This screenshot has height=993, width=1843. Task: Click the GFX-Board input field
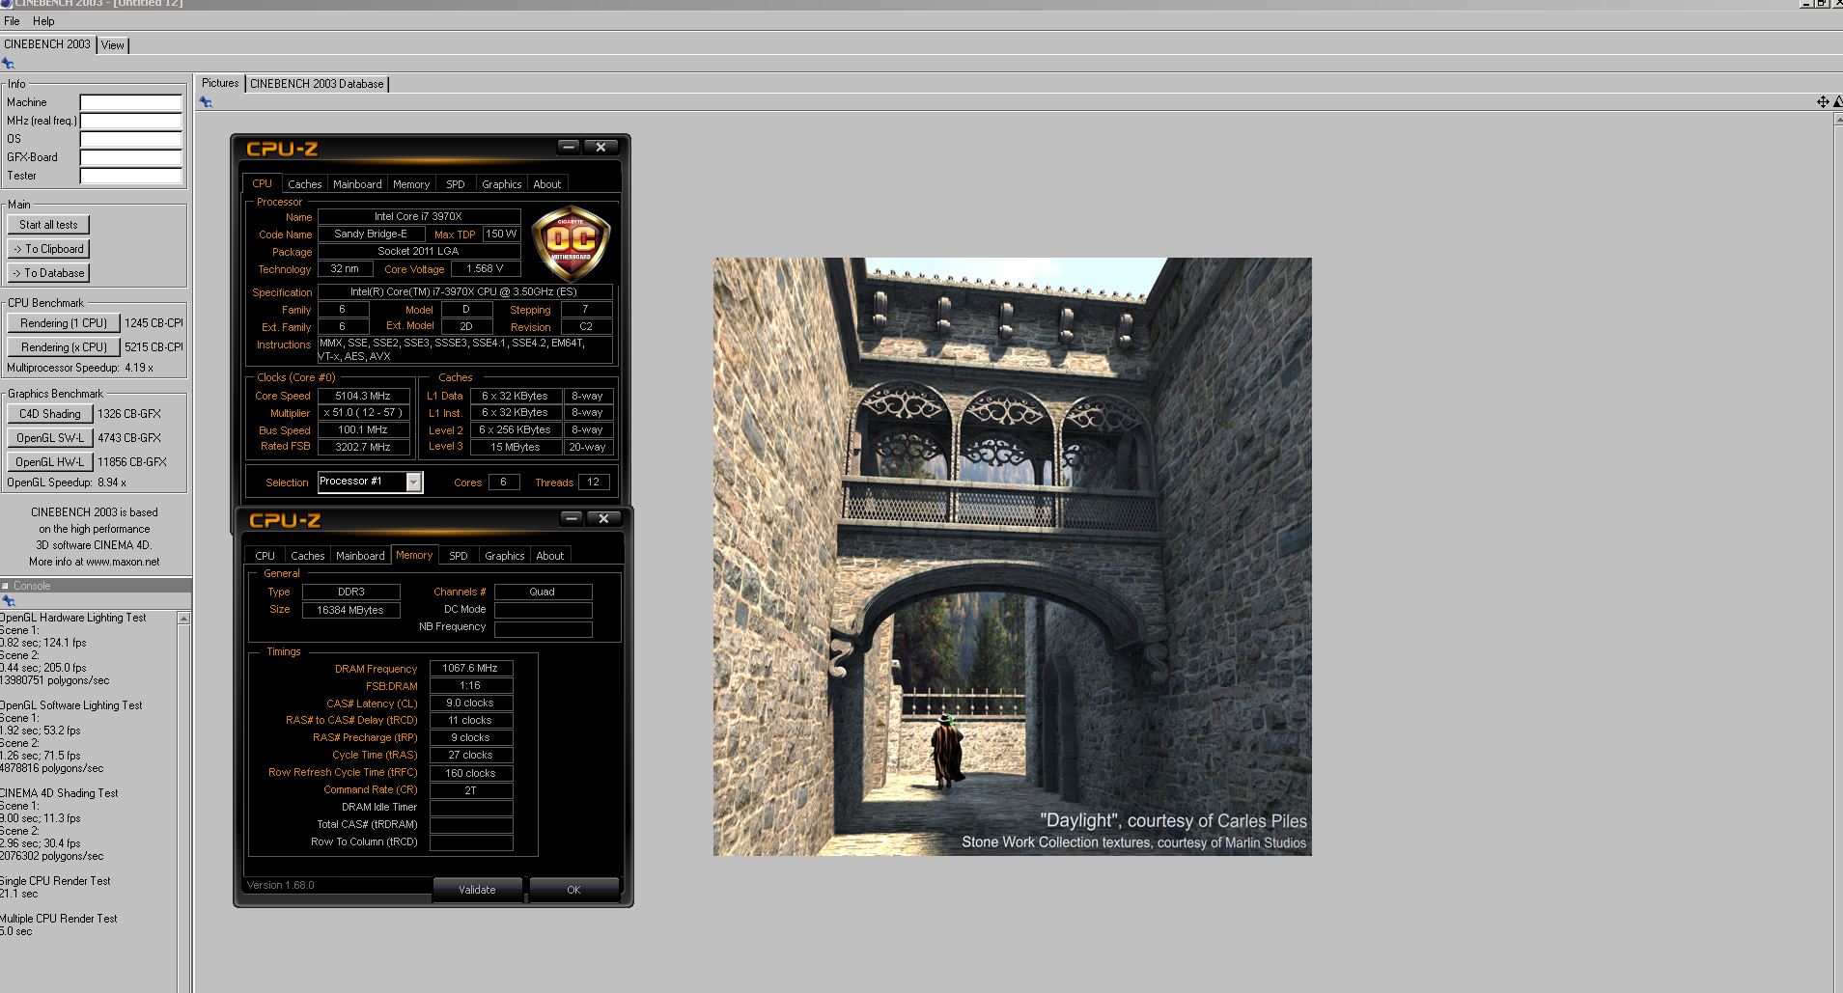click(130, 157)
